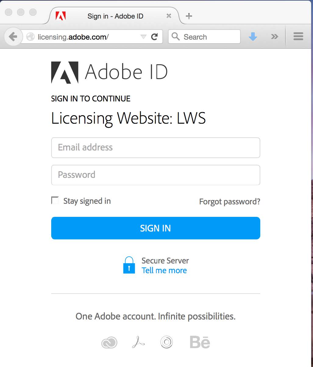Click the blue padlock secure icon

[x=129, y=265]
